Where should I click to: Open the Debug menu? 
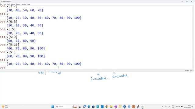[x=13, y=4]
